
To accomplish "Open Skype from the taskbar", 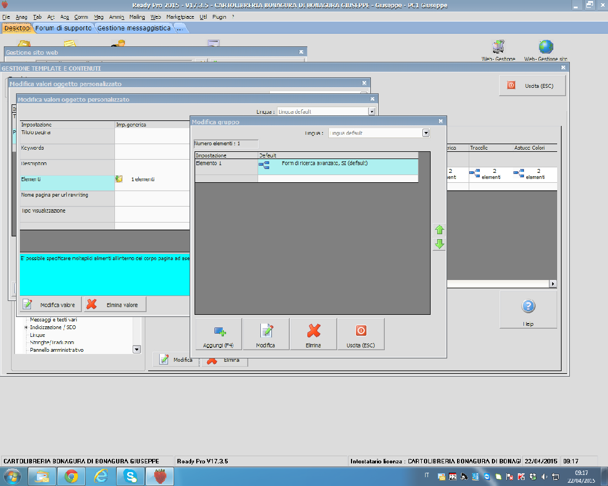I will click(x=130, y=476).
